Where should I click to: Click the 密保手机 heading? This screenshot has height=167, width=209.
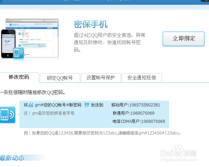click(x=91, y=24)
